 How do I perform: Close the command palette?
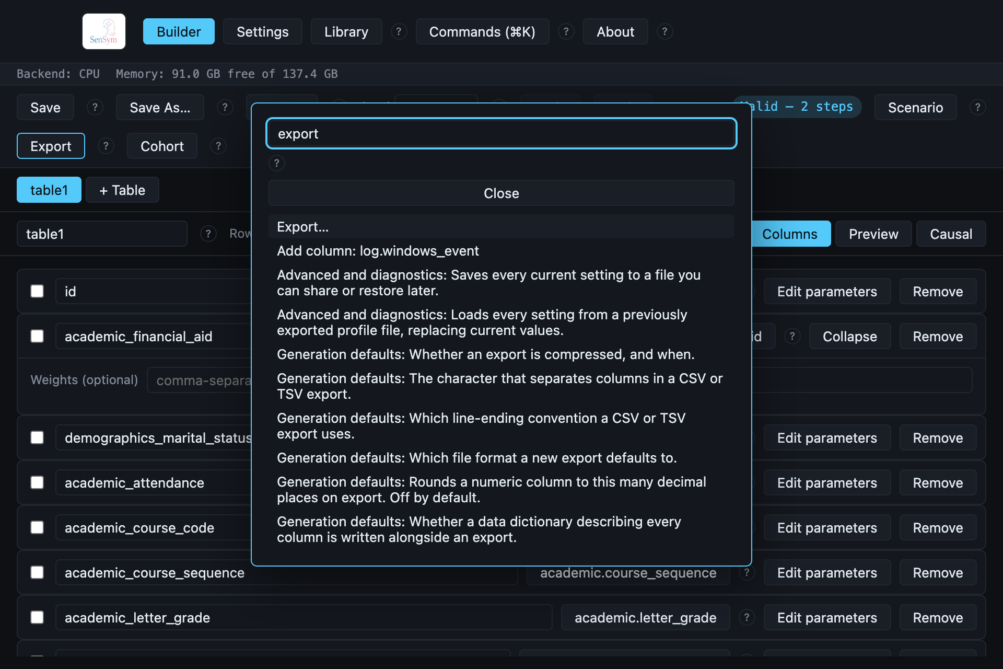[501, 193]
